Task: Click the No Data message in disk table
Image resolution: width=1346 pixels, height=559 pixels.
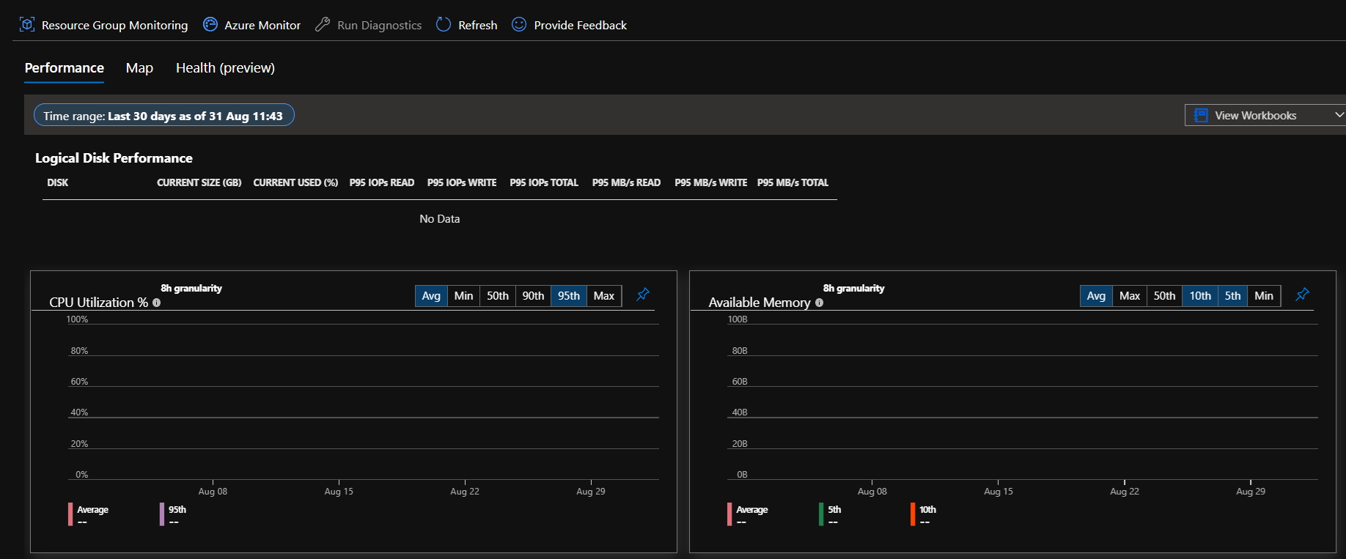Action: tap(440, 219)
